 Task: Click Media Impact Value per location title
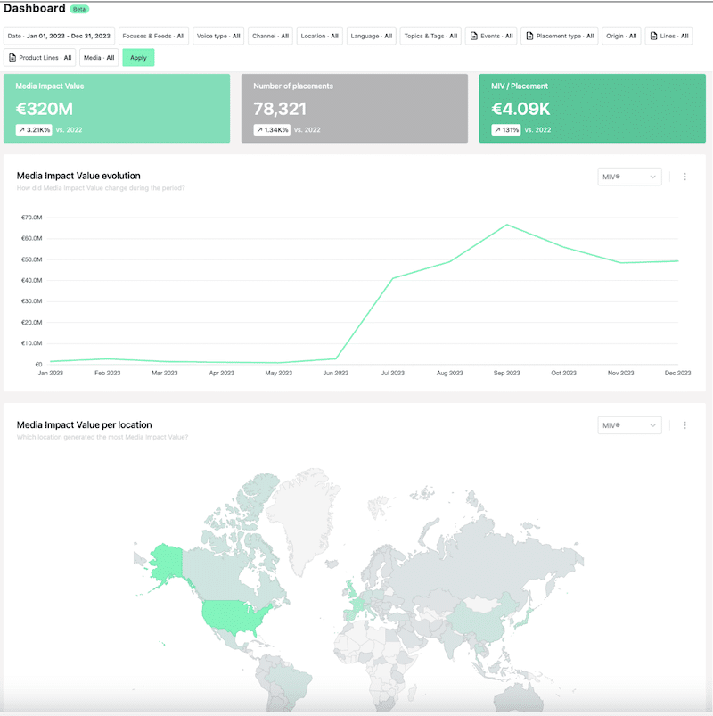click(x=84, y=424)
